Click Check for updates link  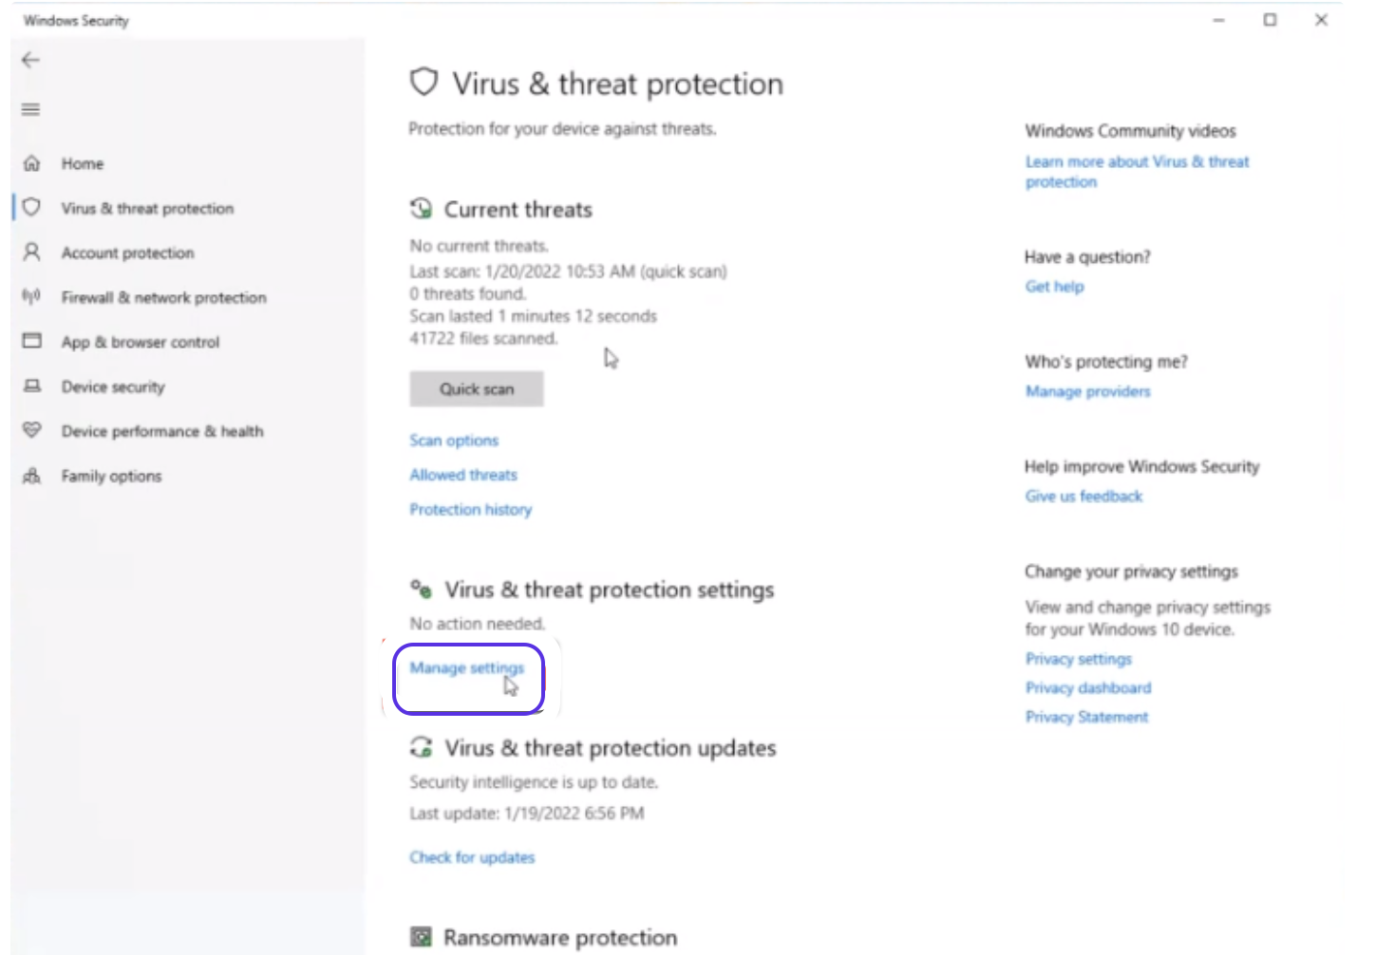[472, 857]
